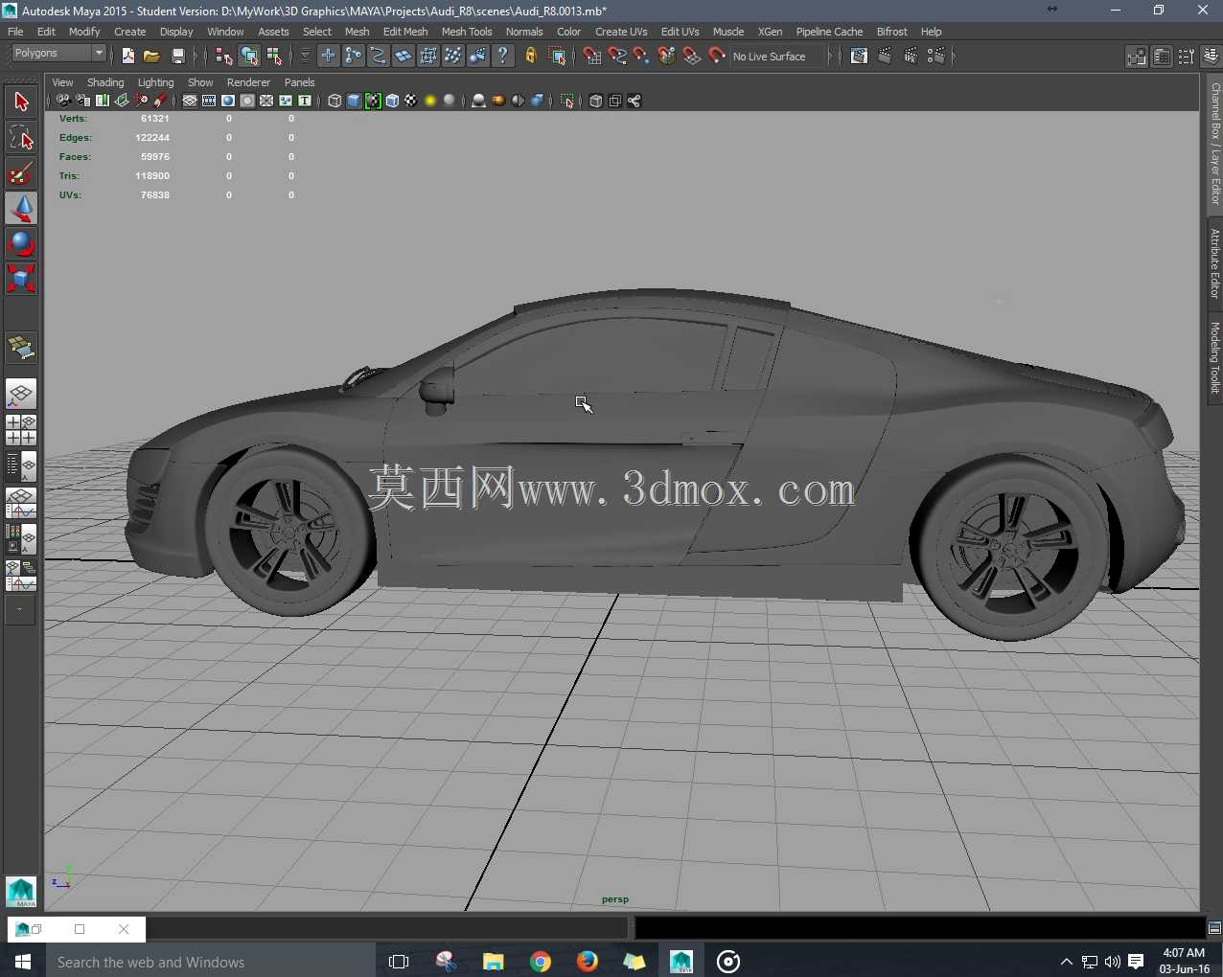Open Render Settings icon
The image size is (1223, 977).
click(936, 57)
